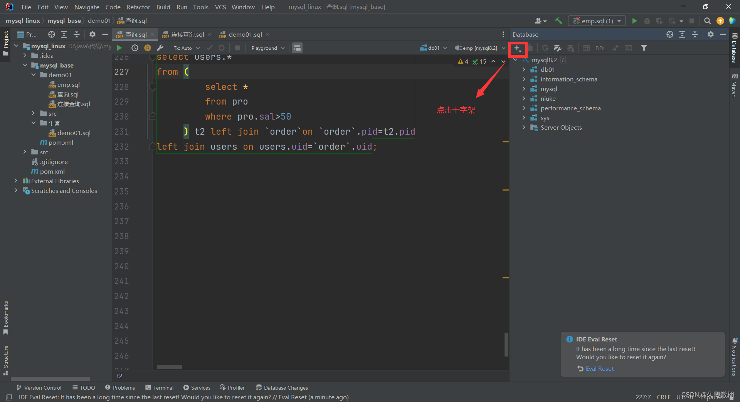Refresh the database connection
This screenshot has height=402, width=740.
(x=545, y=48)
